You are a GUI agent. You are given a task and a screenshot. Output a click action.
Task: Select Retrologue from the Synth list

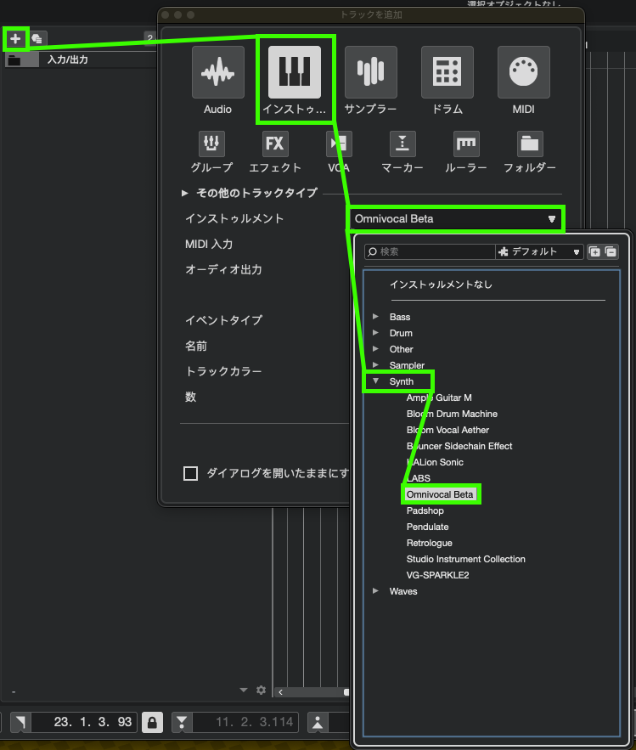(x=429, y=543)
